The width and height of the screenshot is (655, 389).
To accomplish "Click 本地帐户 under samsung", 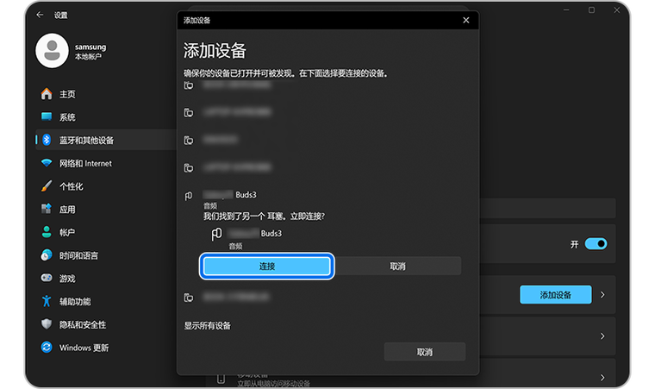I will [x=88, y=56].
